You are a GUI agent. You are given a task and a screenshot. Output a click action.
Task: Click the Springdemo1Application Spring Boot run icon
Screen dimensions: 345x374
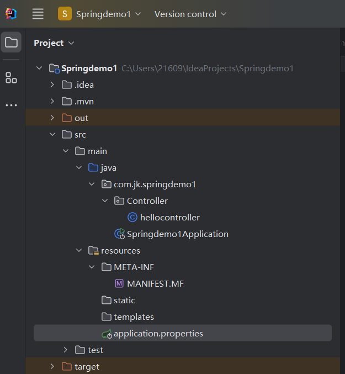120,234
